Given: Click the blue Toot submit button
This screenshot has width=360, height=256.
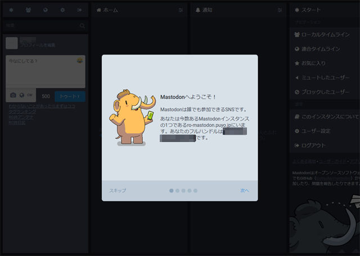Looking at the screenshot, I should point(70,97).
